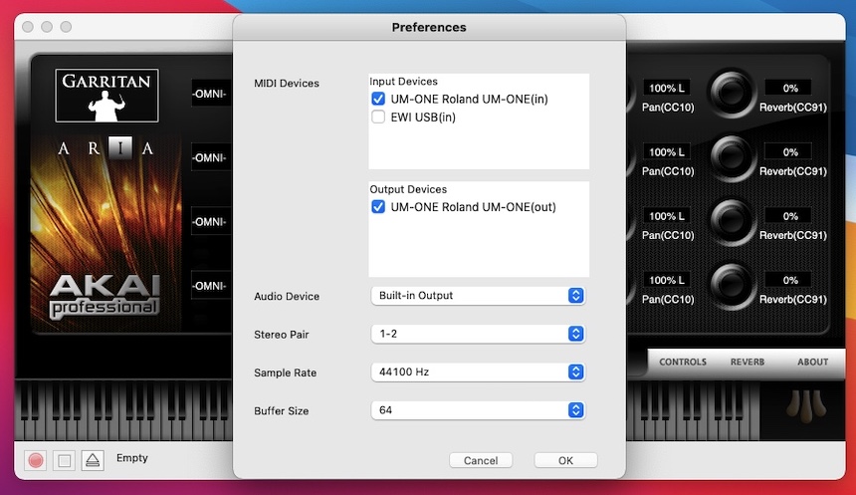Adjust the third row Reverb knob

[731, 221]
